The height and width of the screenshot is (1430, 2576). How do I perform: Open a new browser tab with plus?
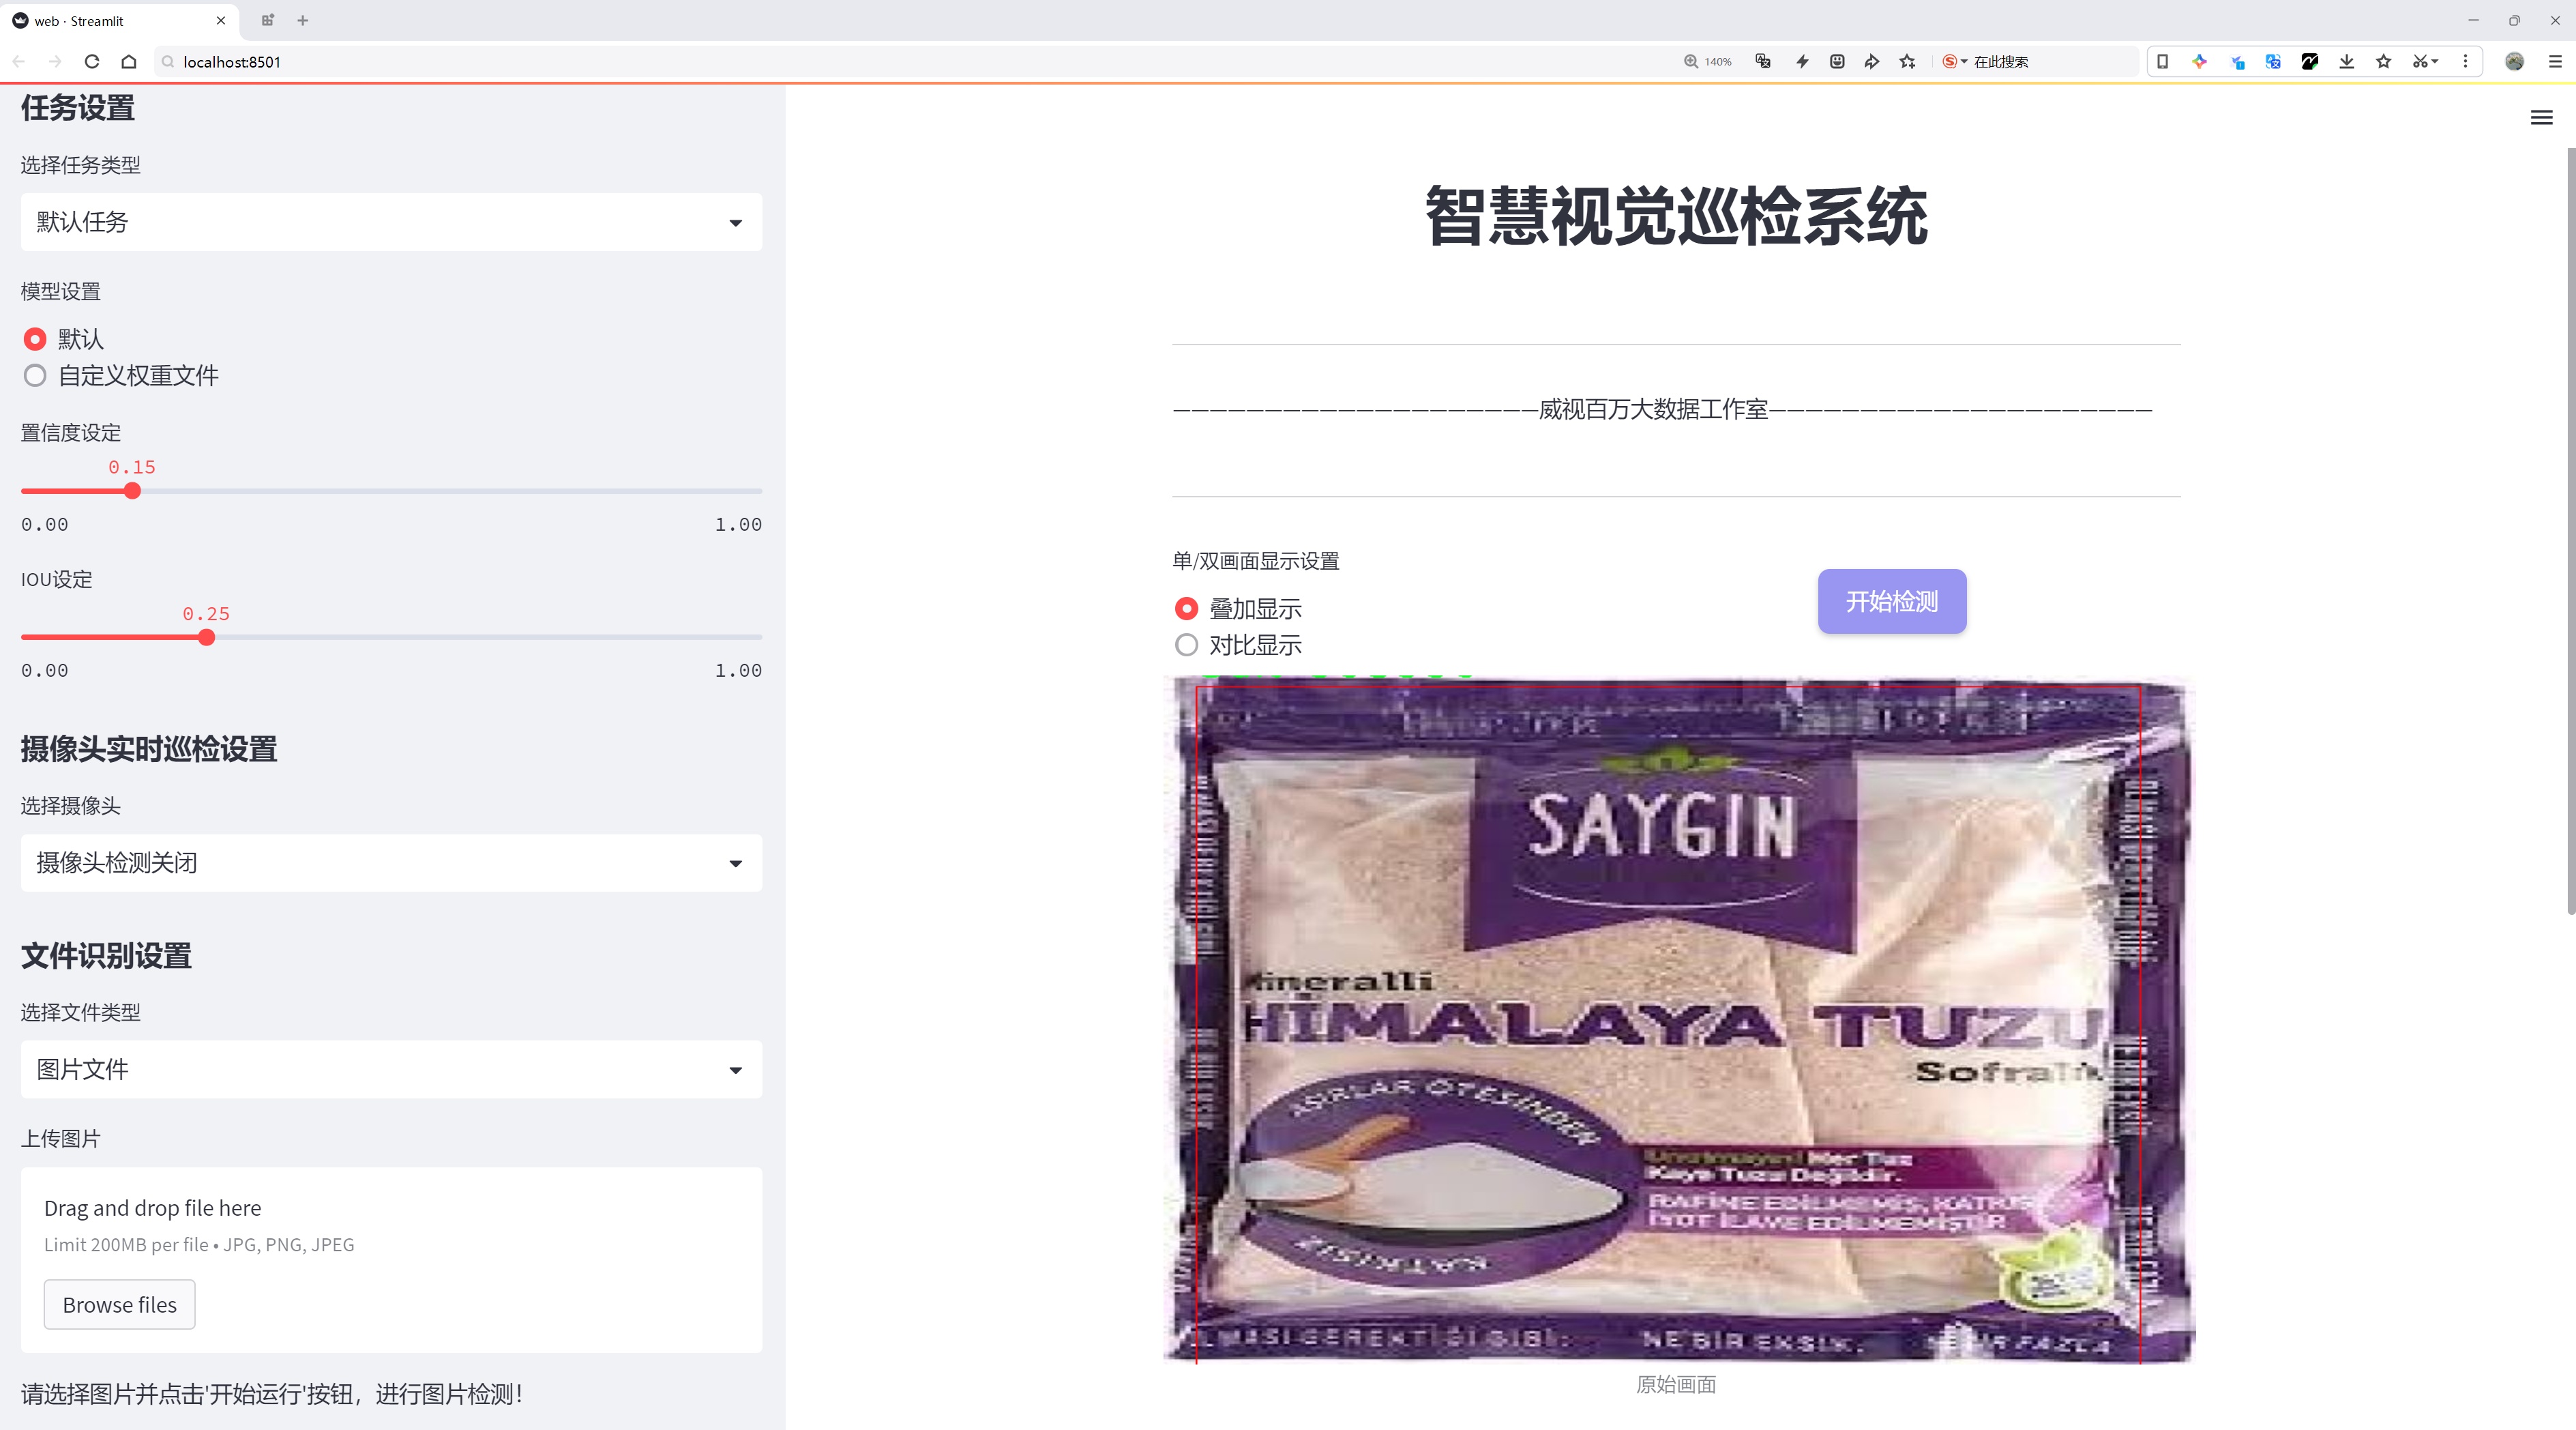coord(303,20)
